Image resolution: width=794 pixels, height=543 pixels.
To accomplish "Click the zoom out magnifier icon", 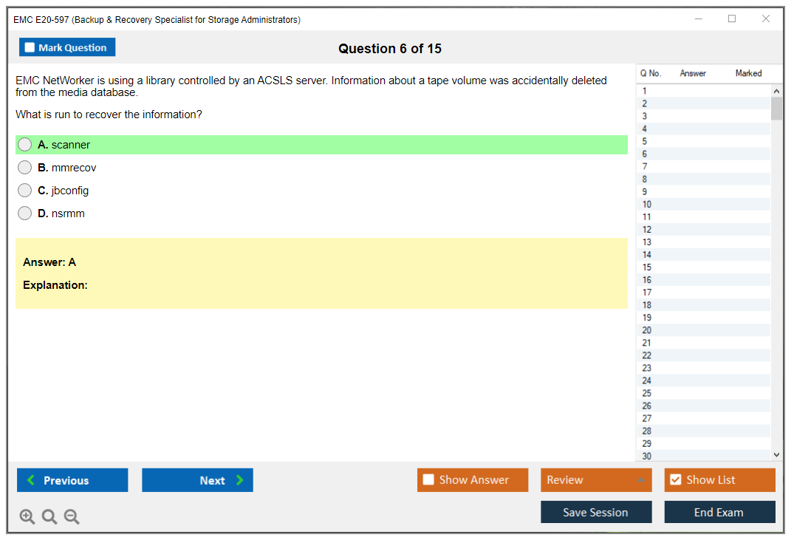I will pos(72,517).
